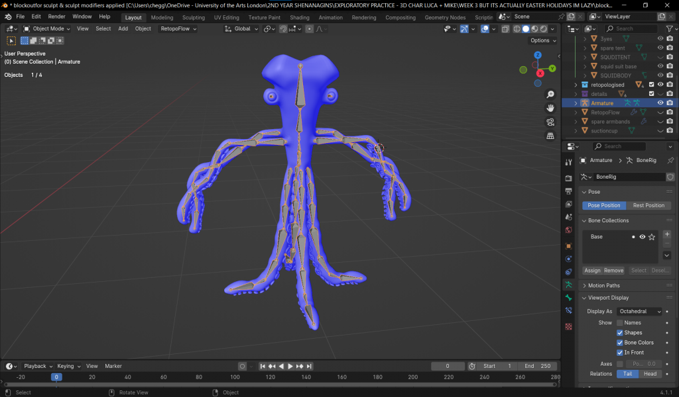The height and width of the screenshot is (397, 679).
Task: Open the Bone Constraints properties tab
Action: (568, 310)
